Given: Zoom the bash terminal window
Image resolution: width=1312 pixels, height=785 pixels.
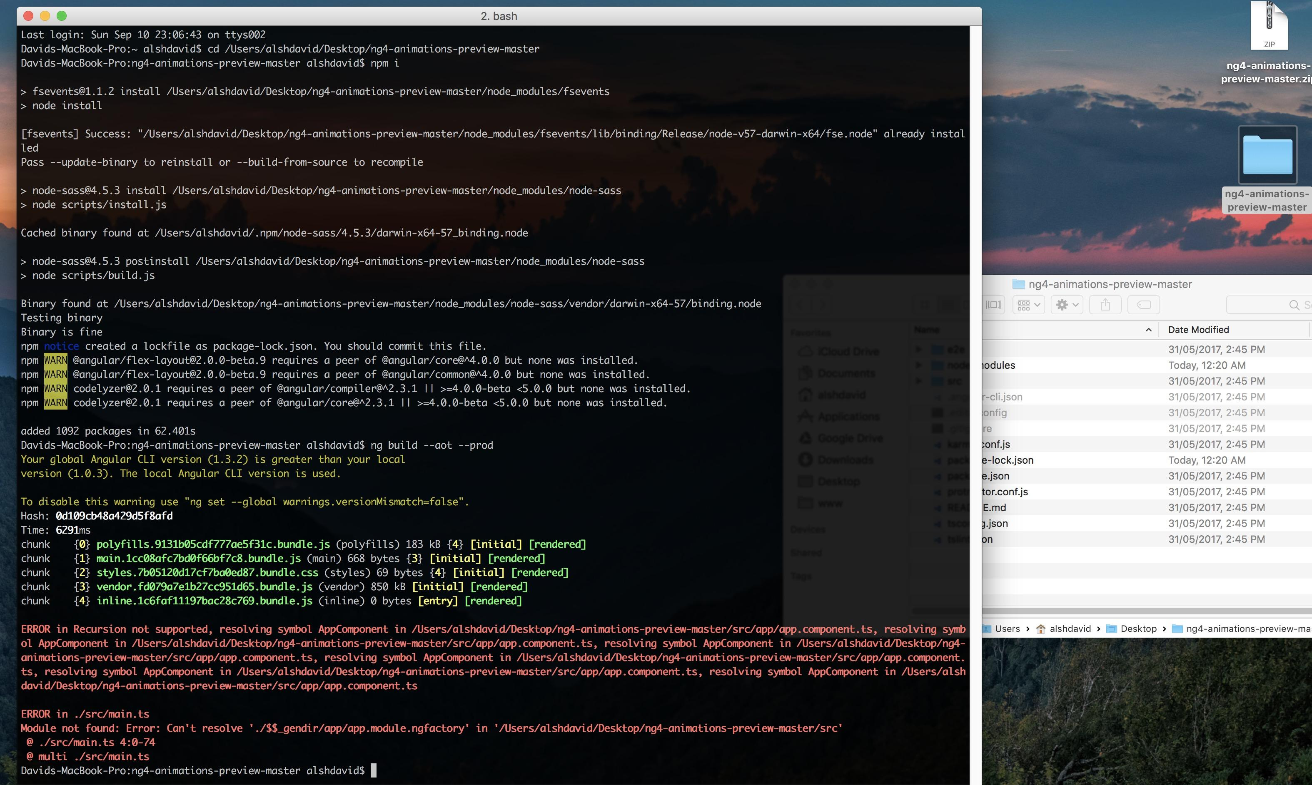Looking at the screenshot, I should (x=61, y=16).
